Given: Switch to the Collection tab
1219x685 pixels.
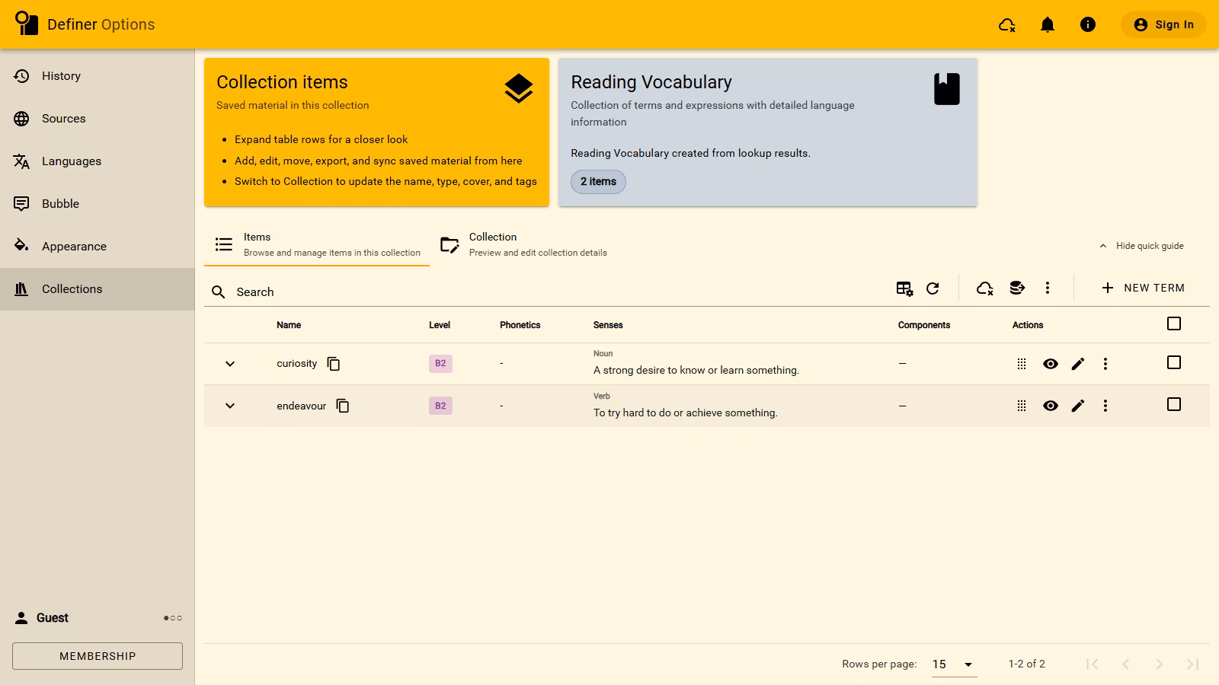Looking at the screenshot, I should pos(524,244).
